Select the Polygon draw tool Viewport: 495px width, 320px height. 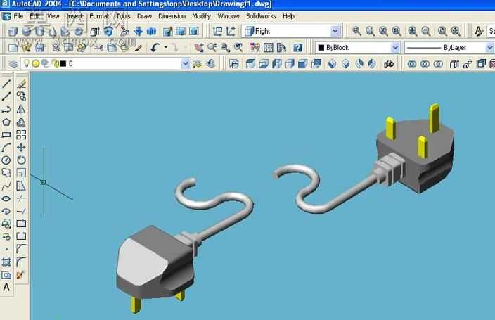(6, 122)
